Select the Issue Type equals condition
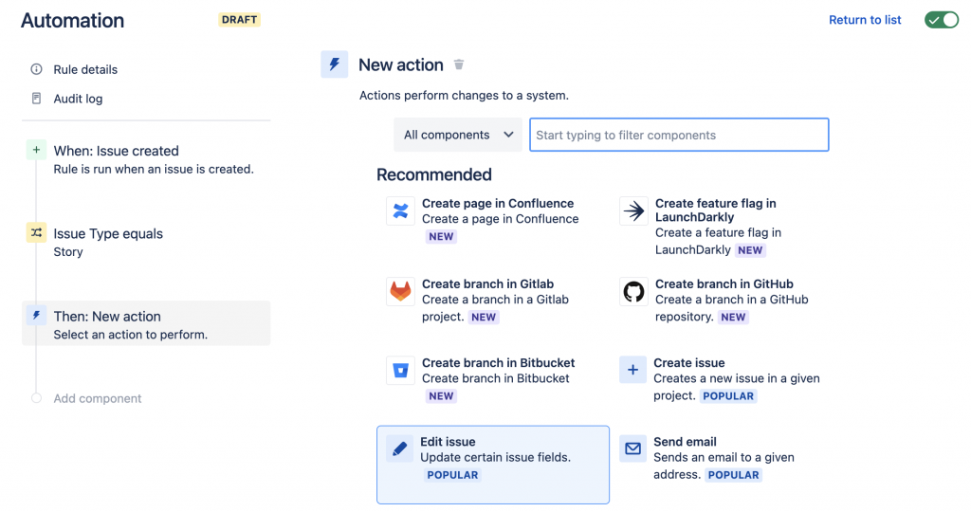971x512 pixels. click(x=108, y=234)
